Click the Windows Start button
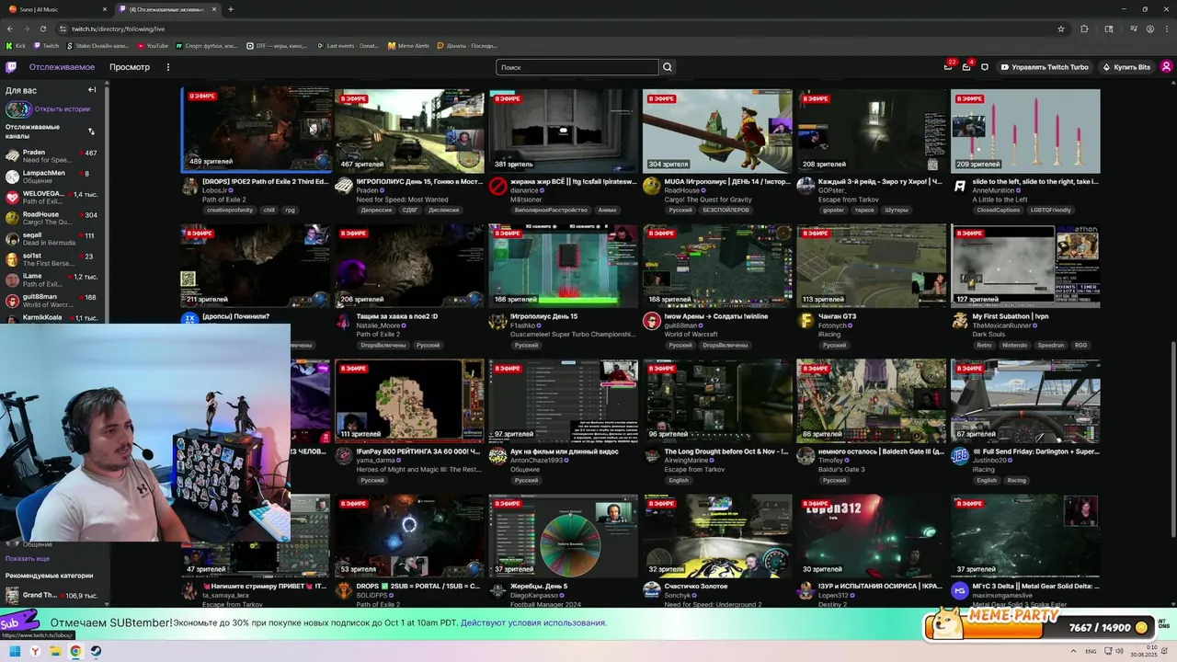 (x=15, y=651)
